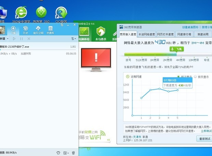Open the skin shirt icon at bottom
Screen dimensions: 212x156
click(x=58, y=153)
